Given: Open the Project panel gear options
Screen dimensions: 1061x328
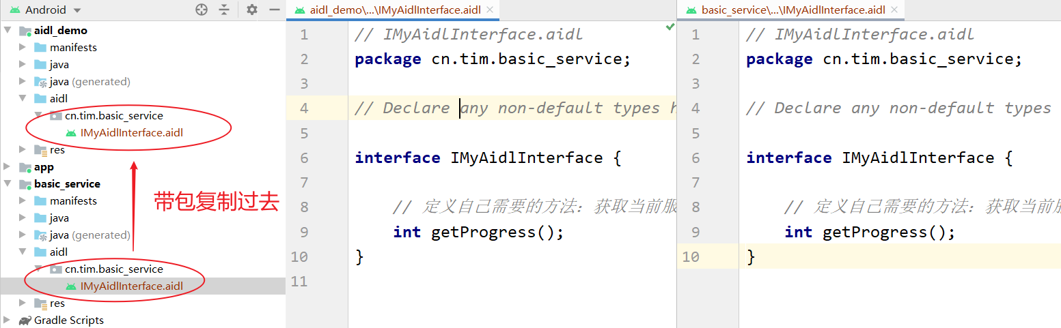Looking at the screenshot, I should click(252, 10).
